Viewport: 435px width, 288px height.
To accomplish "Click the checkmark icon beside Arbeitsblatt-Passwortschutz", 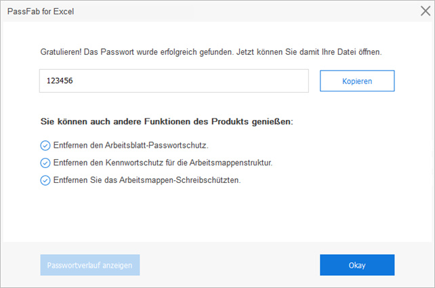I will click(x=45, y=146).
